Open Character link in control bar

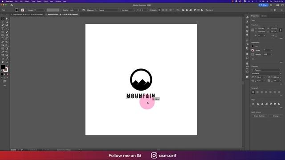pyautogui.click(x=90, y=10)
